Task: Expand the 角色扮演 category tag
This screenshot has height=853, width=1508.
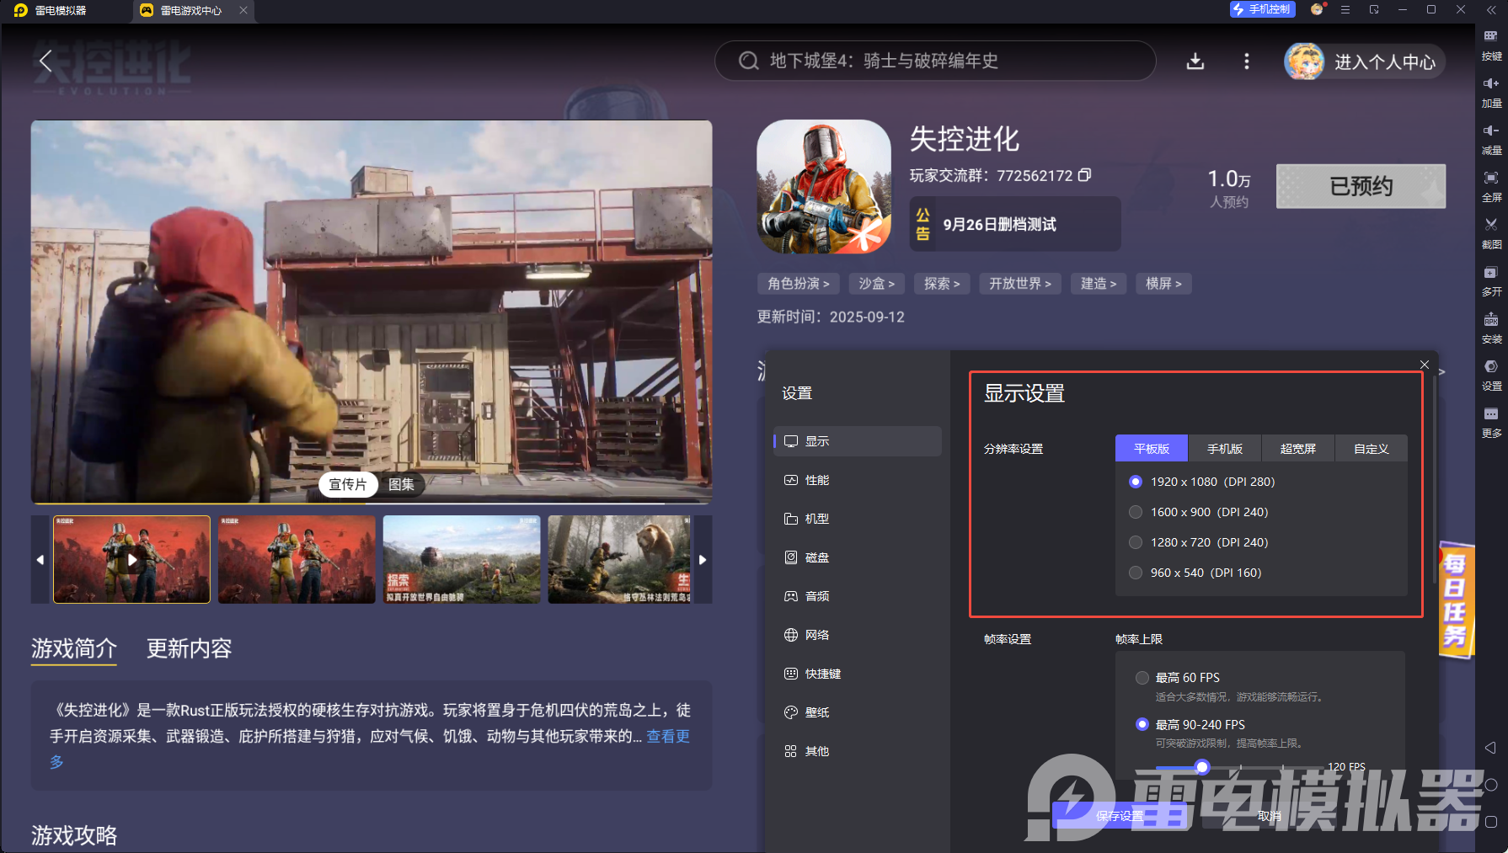Action: click(x=798, y=284)
